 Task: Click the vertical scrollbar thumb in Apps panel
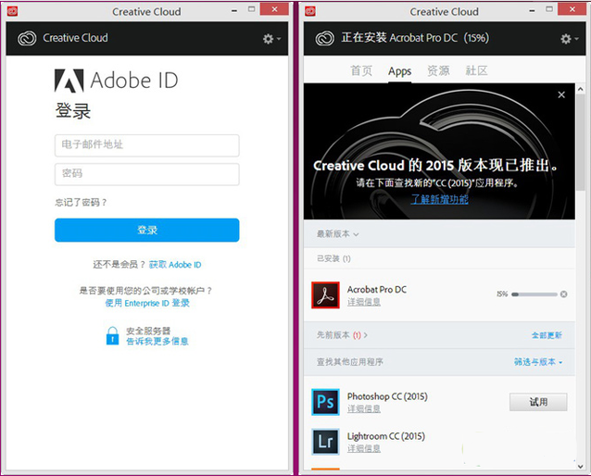pyautogui.click(x=581, y=144)
